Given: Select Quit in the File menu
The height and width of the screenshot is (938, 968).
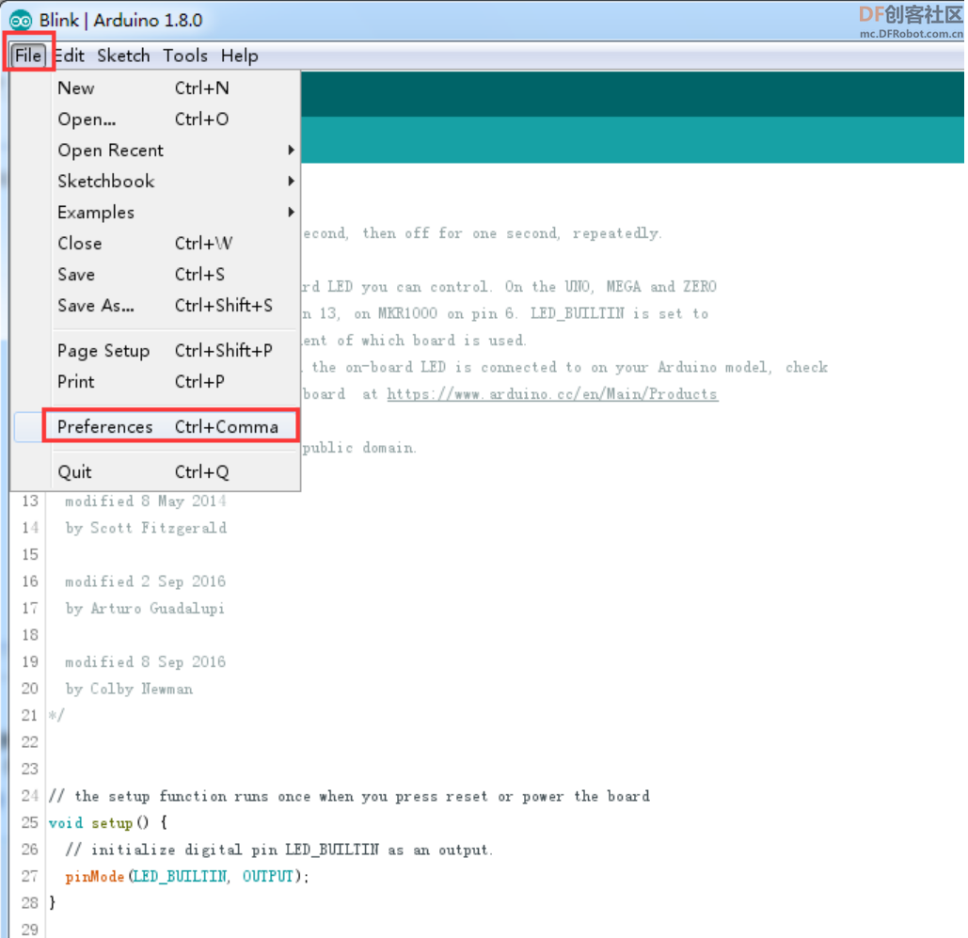Looking at the screenshot, I should point(155,471).
